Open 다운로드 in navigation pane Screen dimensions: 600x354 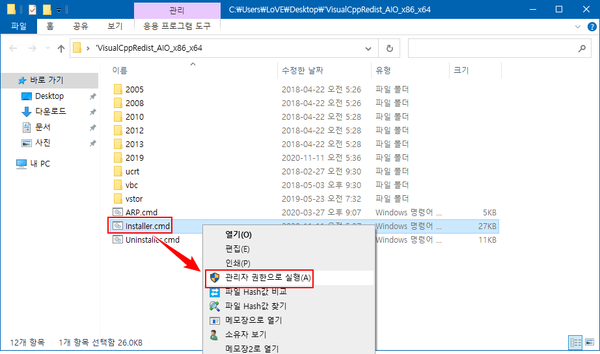[51, 111]
